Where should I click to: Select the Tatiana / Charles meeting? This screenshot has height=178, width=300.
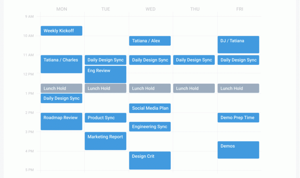tap(61, 64)
